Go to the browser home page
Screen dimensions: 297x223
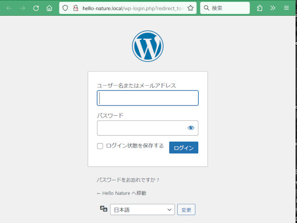coord(49,8)
